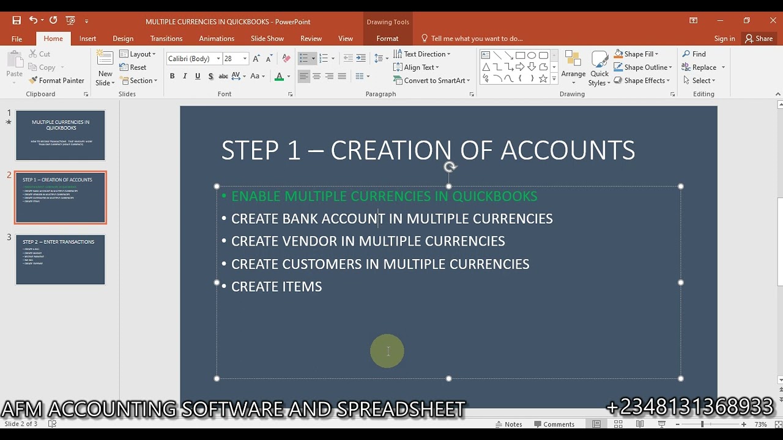The image size is (783, 440).
Task: Toggle left text alignment
Action: pyautogui.click(x=303, y=76)
